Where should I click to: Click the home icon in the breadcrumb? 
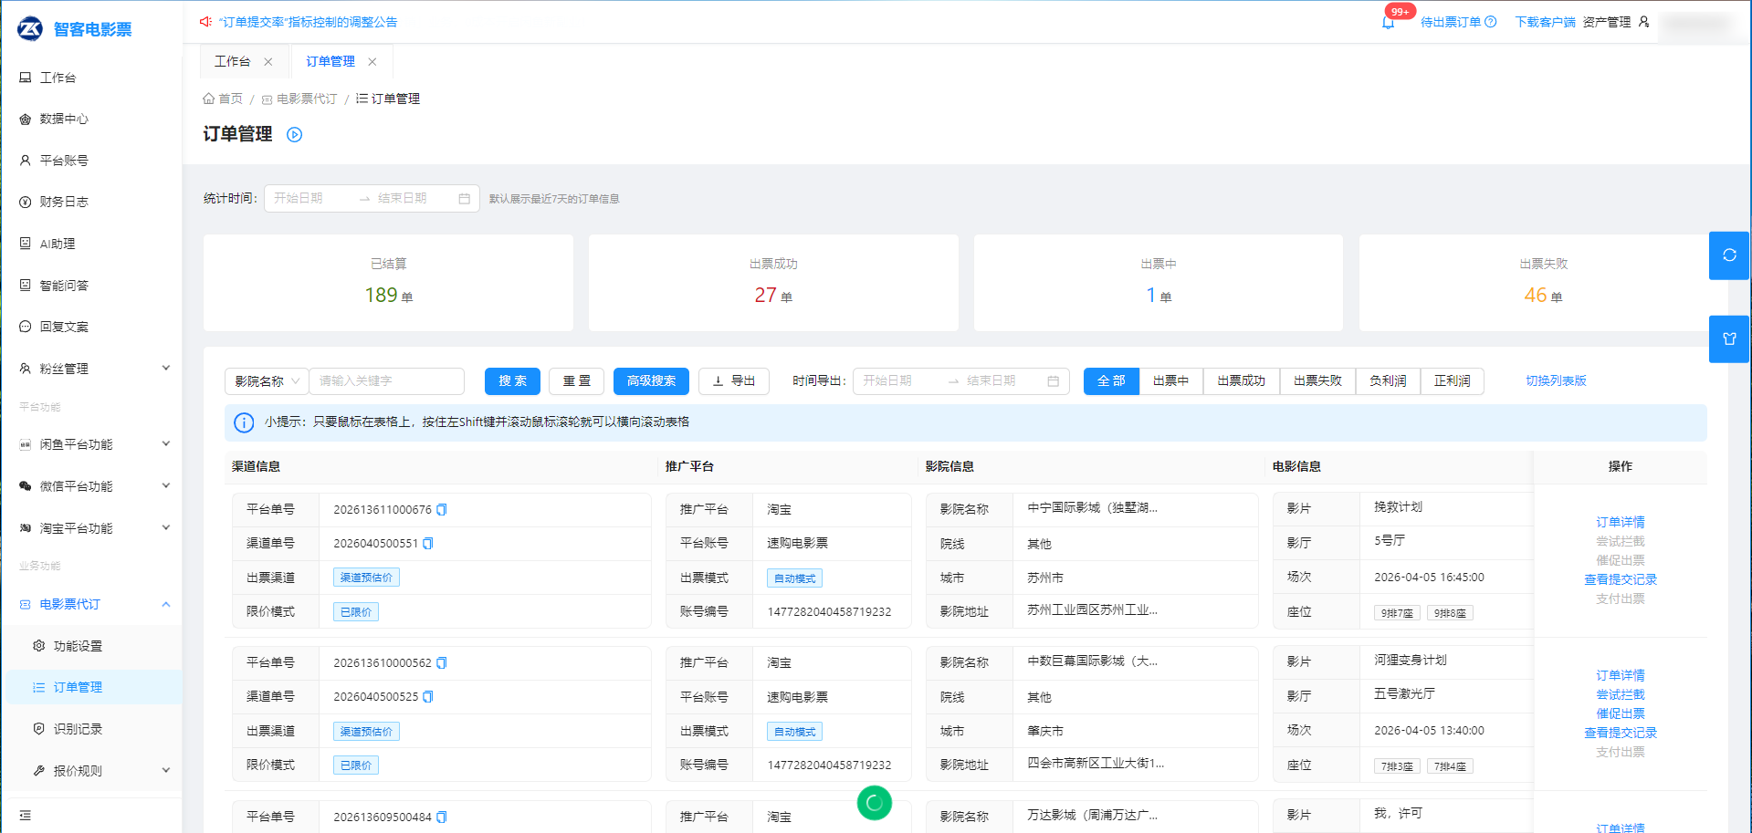[x=209, y=99]
